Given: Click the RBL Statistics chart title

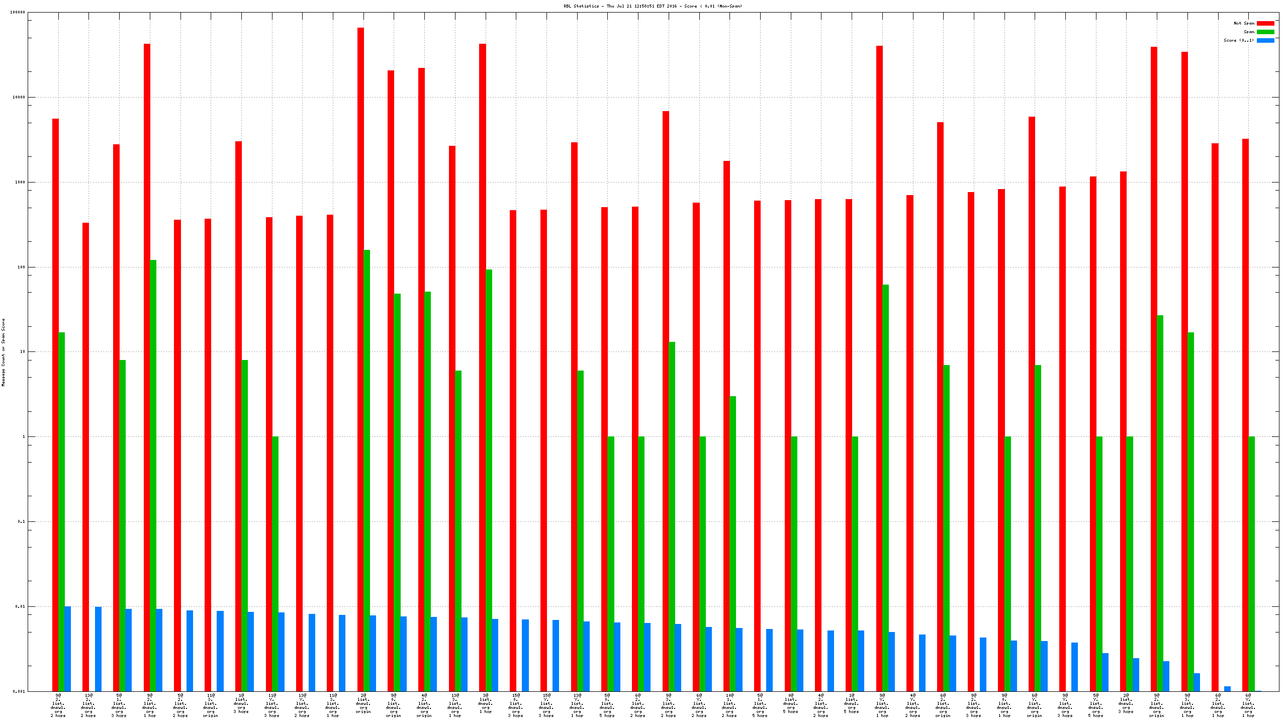Looking at the screenshot, I should pyautogui.click(x=653, y=6).
